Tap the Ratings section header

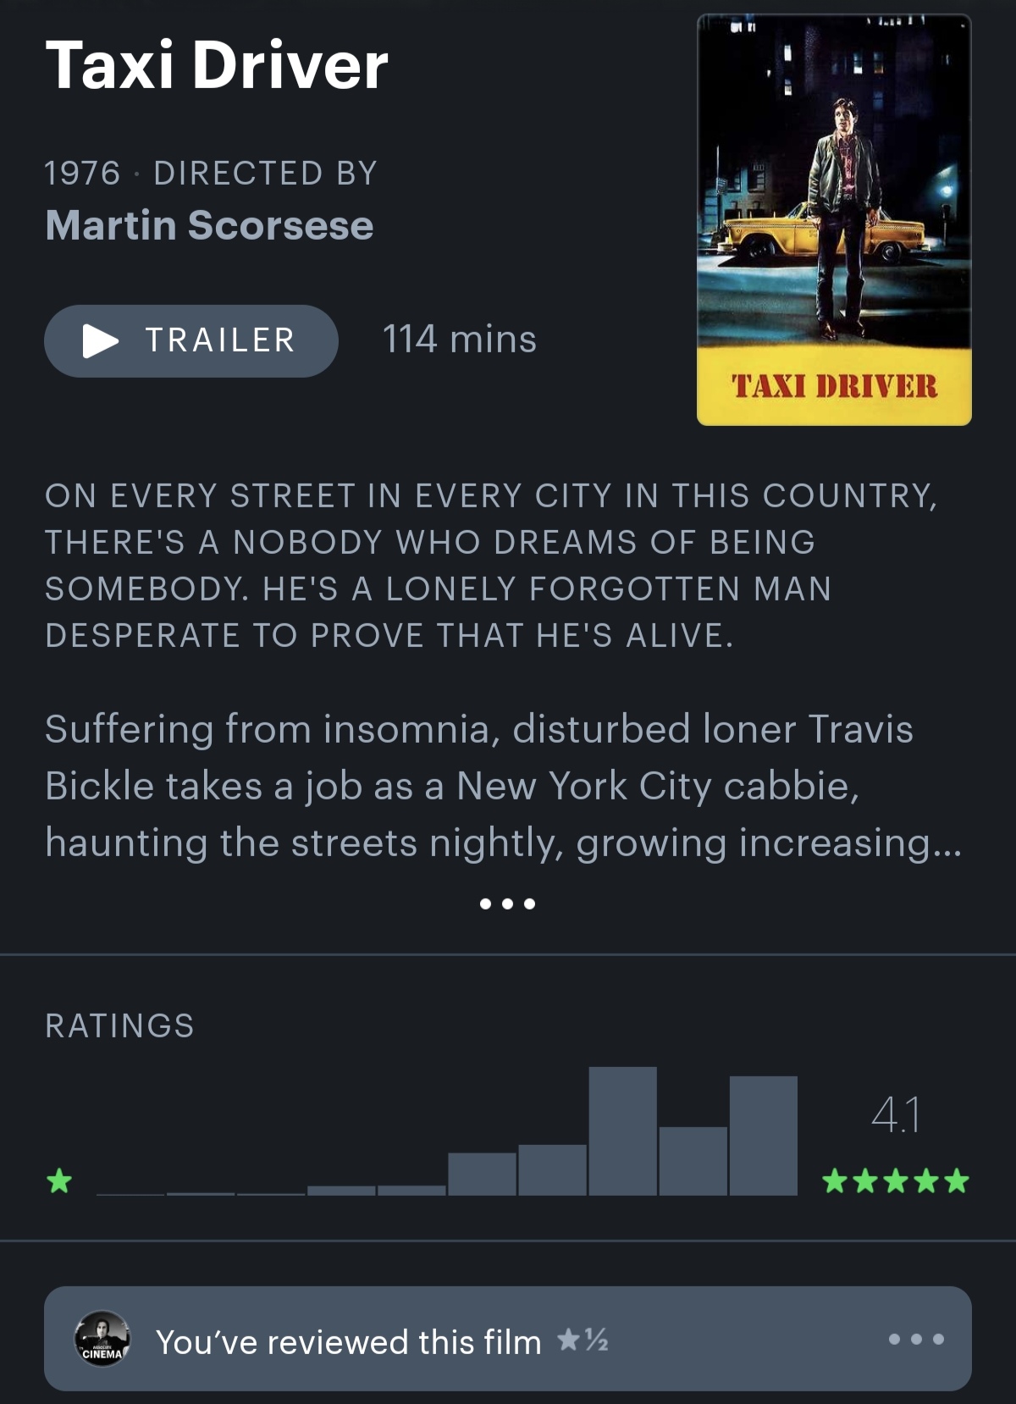coord(119,1025)
